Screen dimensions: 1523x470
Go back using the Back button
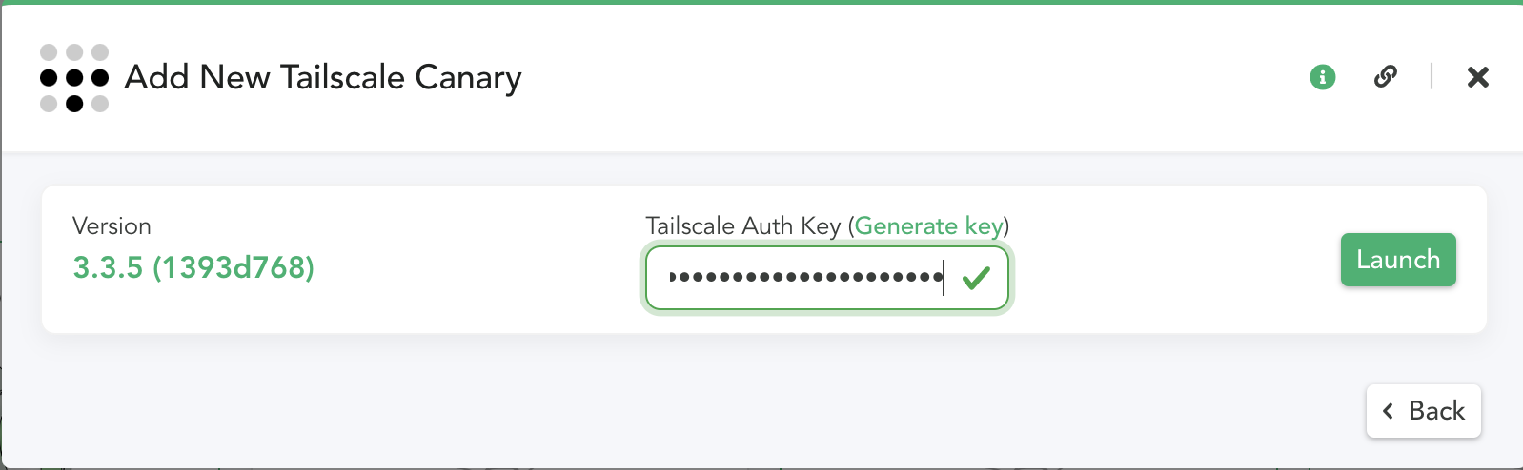1424,411
